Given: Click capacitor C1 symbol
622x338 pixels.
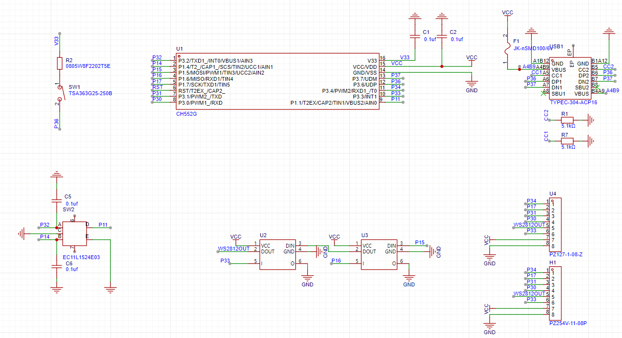Looking at the screenshot, I should coord(415,35).
